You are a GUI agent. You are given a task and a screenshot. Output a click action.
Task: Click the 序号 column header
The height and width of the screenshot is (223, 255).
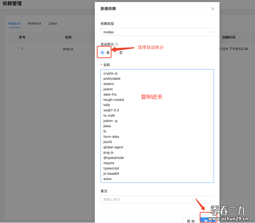click(22, 37)
